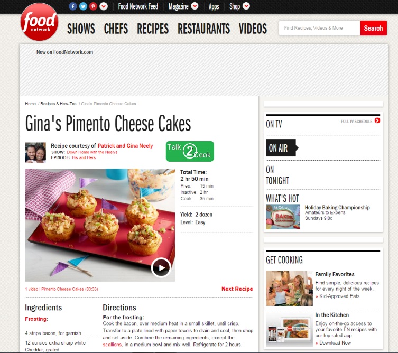Open the Next Recipe link

[x=237, y=289]
